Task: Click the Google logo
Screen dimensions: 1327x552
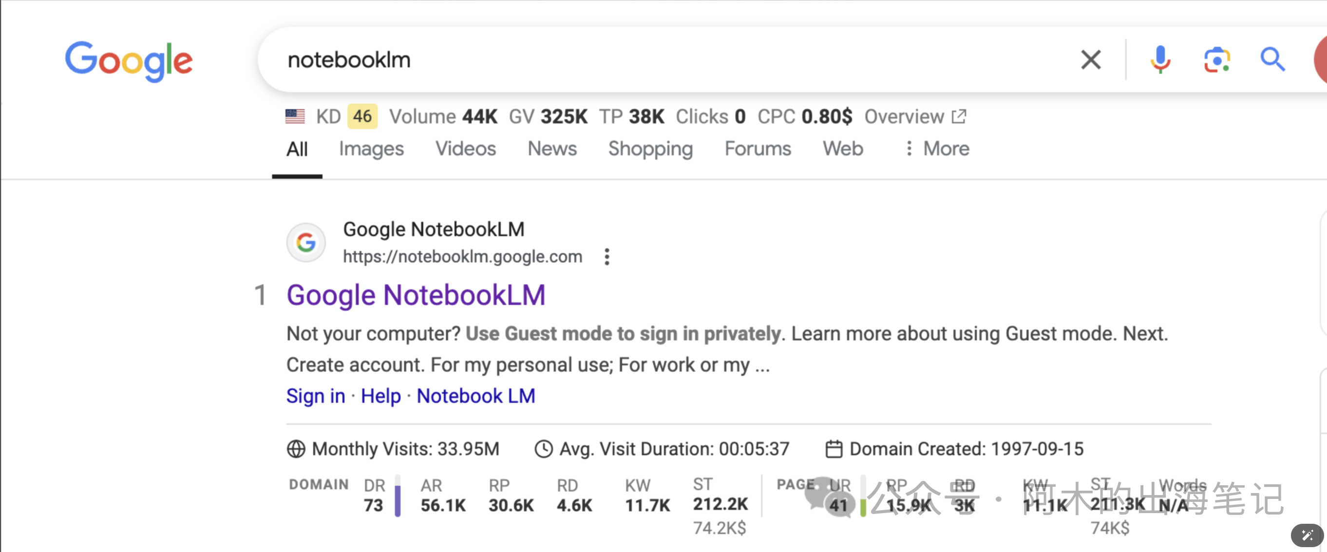Action: coord(129,61)
